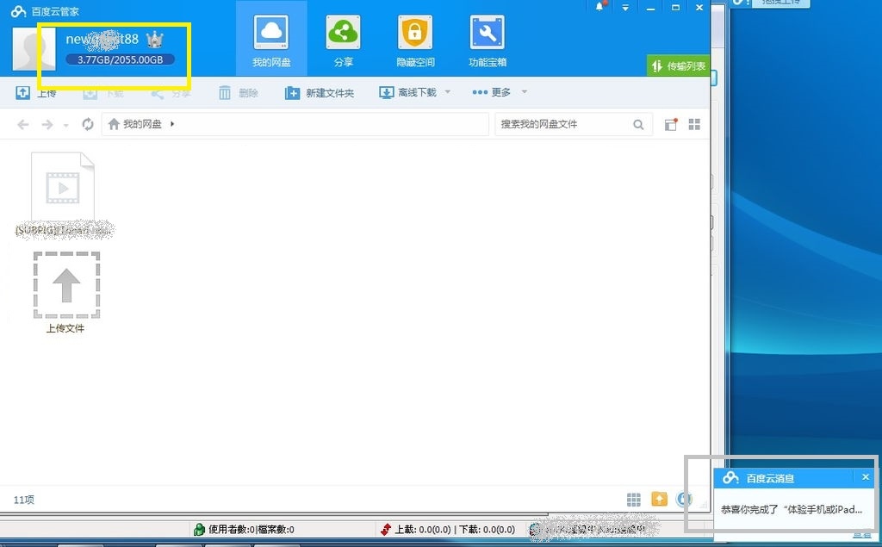Refresh the file list
The width and height of the screenshot is (882, 547).
click(88, 124)
